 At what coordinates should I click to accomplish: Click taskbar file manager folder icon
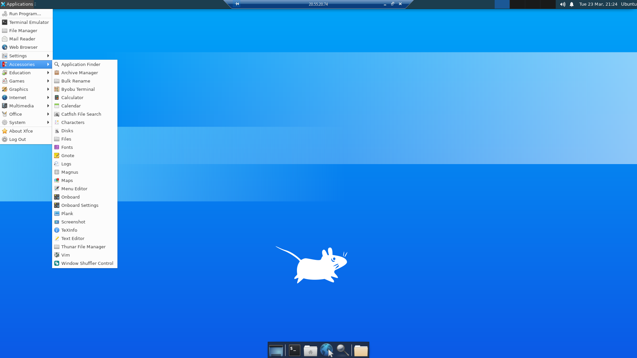click(x=310, y=350)
